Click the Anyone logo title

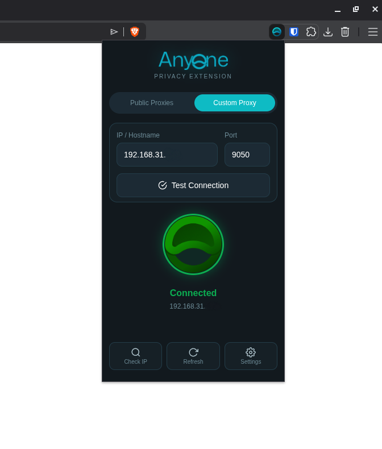pos(193,60)
